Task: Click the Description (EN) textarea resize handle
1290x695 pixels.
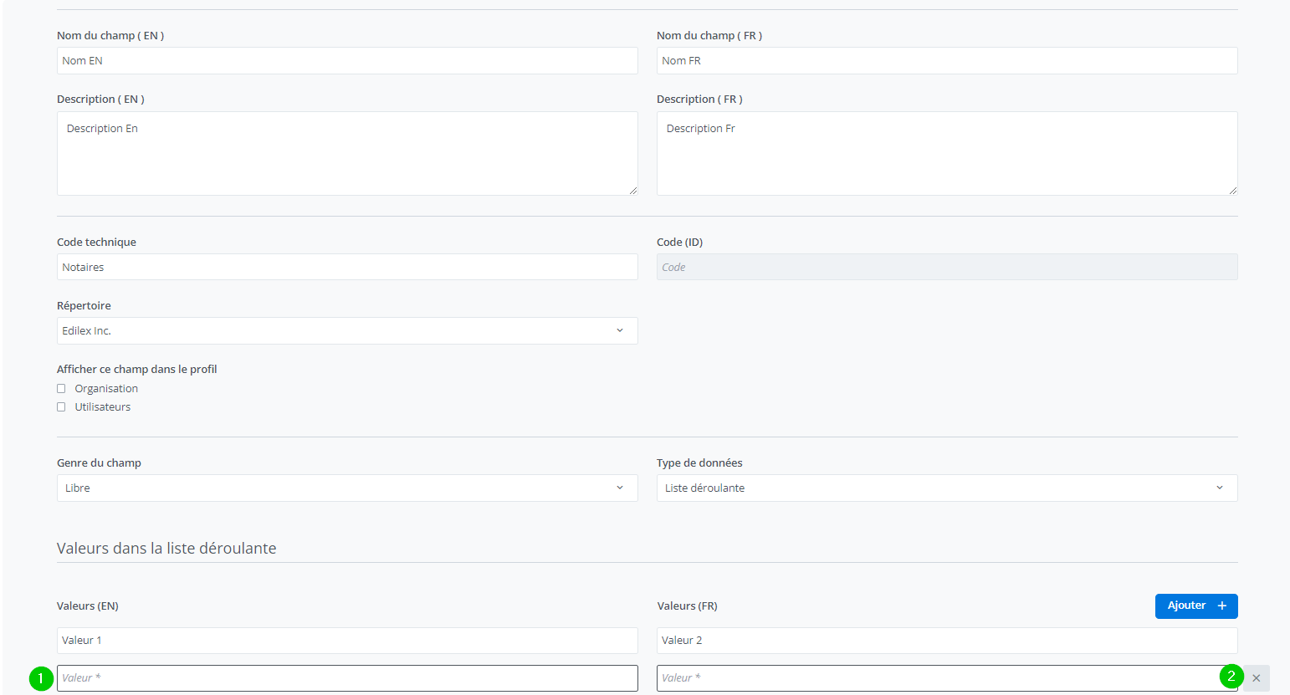Action: click(x=633, y=191)
